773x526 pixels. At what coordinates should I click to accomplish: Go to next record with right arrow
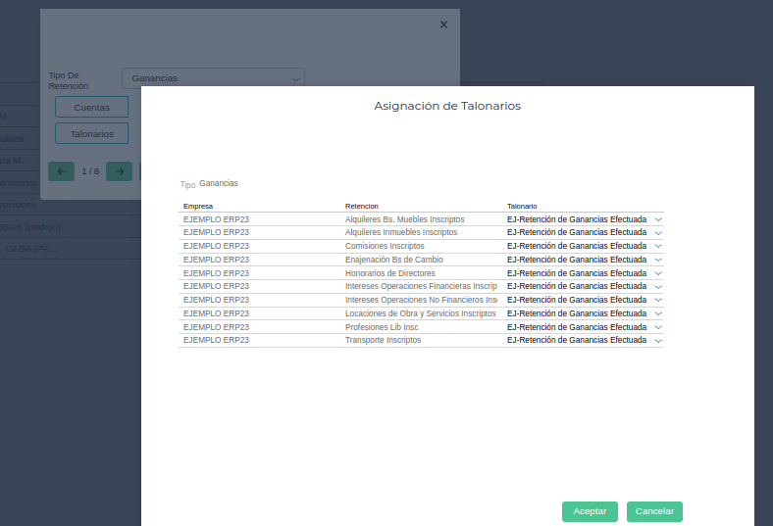click(120, 171)
